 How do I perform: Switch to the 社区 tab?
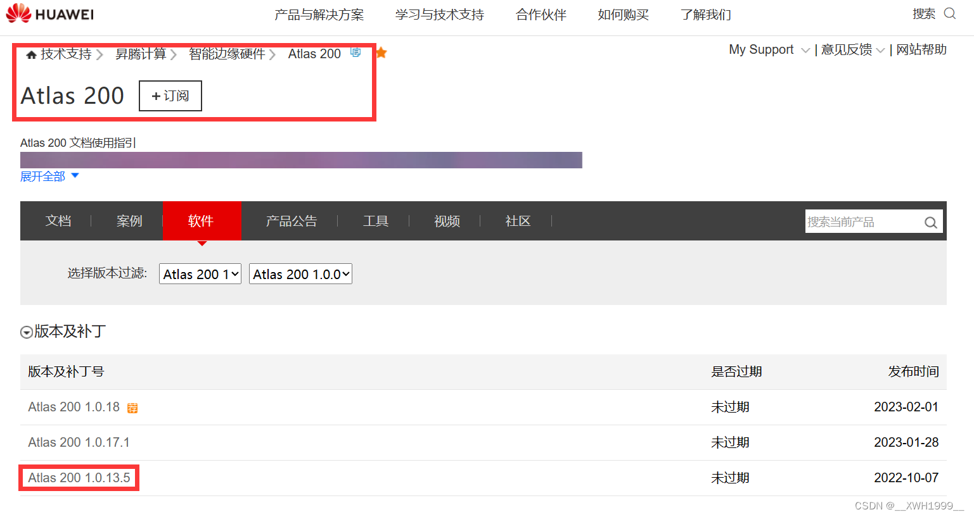click(x=518, y=221)
